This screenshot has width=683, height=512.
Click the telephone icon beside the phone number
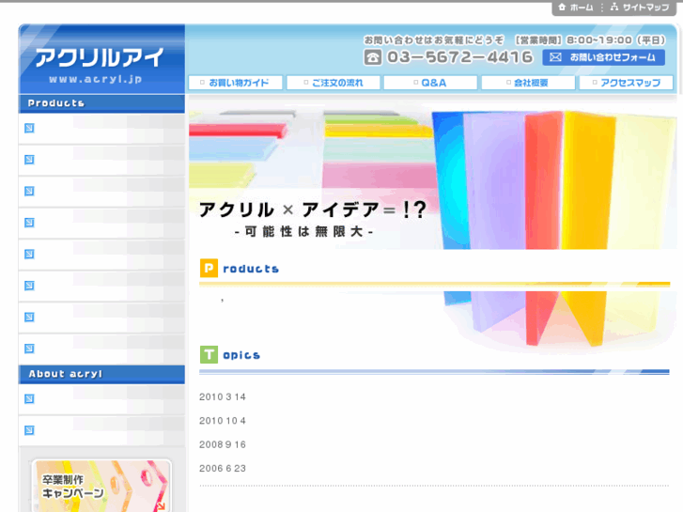[373, 57]
